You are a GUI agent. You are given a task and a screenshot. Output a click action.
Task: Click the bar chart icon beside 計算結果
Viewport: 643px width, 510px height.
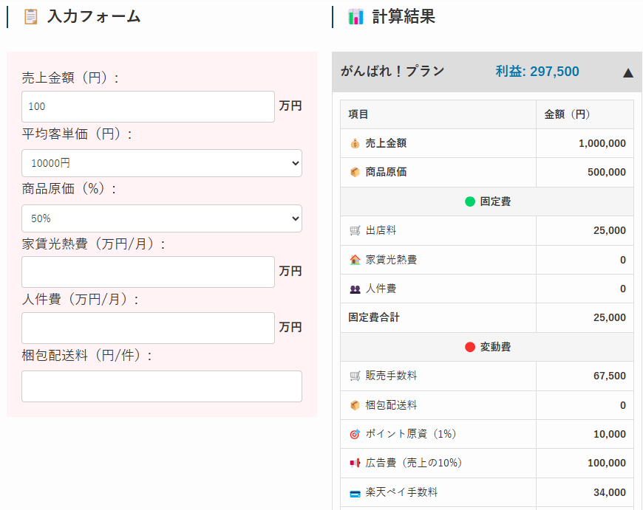click(x=355, y=16)
